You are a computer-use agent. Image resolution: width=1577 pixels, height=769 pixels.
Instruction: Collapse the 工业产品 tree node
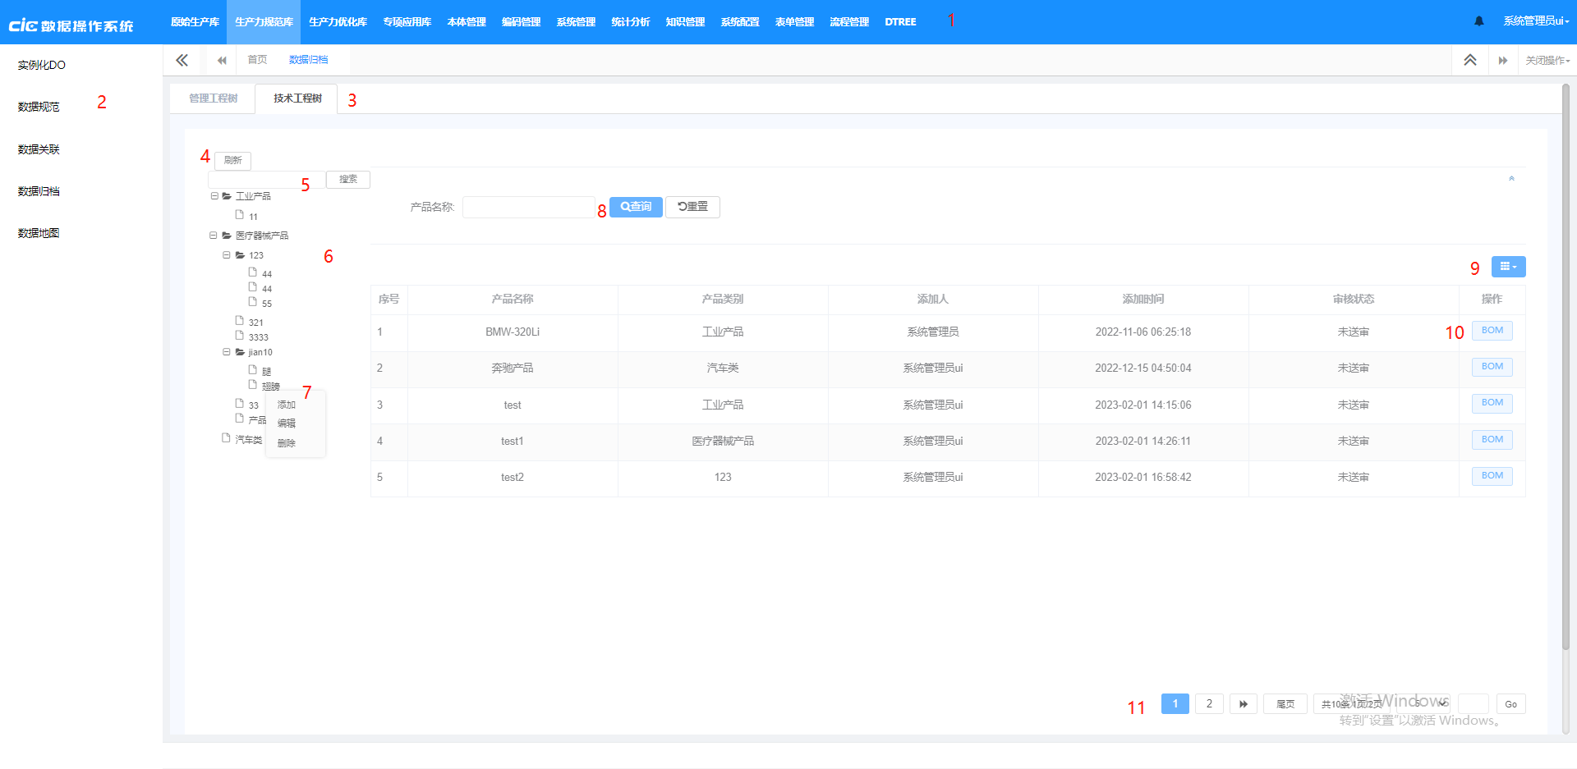(x=214, y=195)
